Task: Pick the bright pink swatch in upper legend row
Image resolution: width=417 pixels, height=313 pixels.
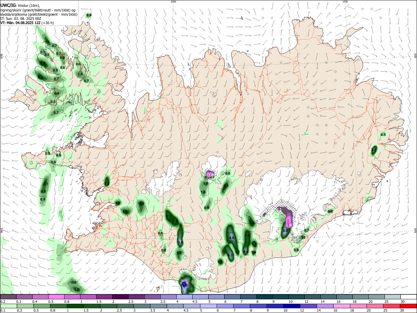Action: (56, 297)
